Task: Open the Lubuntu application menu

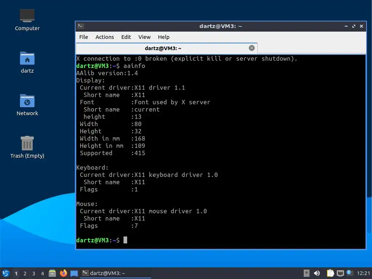Action: (x=6, y=273)
